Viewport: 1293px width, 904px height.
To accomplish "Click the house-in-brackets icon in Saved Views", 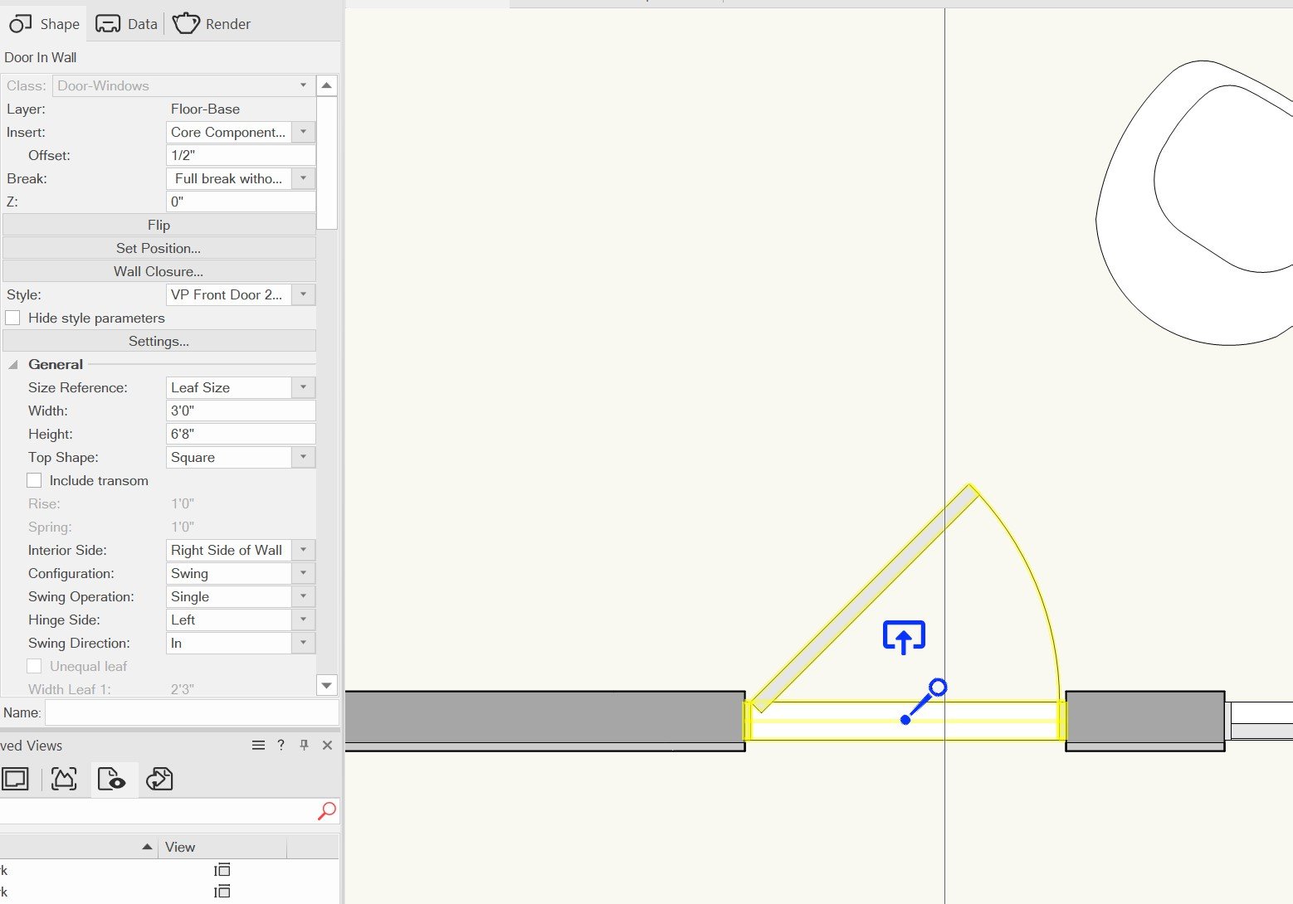I will 64,779.
